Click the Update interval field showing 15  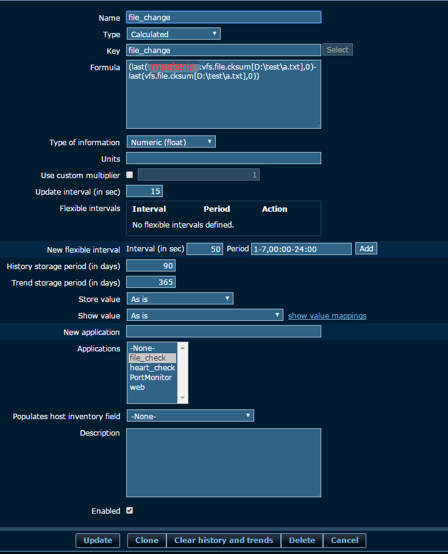pyautogui.click(x=144, y=191)
